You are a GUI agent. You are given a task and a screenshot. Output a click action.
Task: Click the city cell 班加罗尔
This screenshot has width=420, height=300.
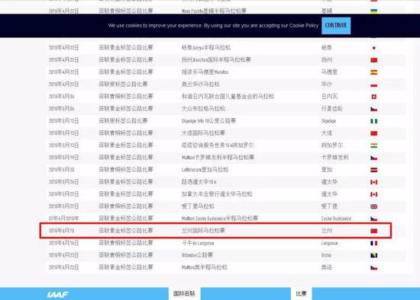pos(332,145)
